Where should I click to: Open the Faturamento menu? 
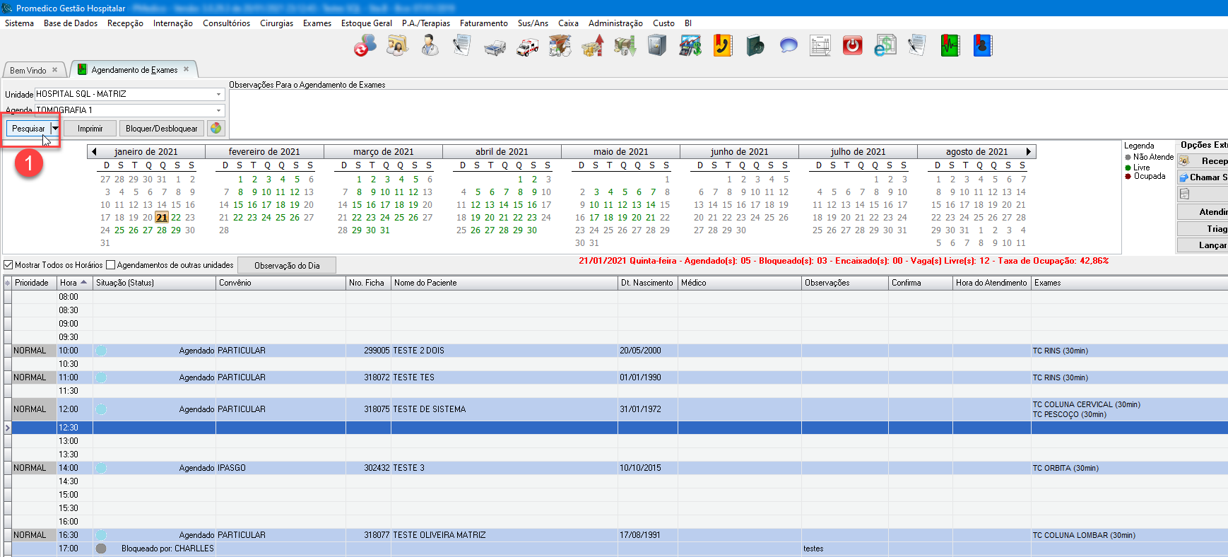483,23
